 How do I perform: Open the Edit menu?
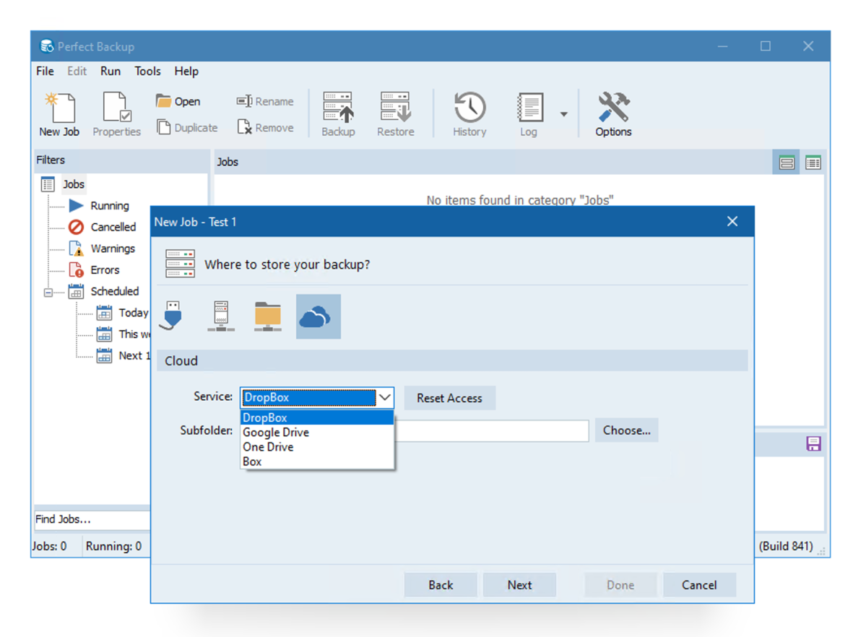77,71
